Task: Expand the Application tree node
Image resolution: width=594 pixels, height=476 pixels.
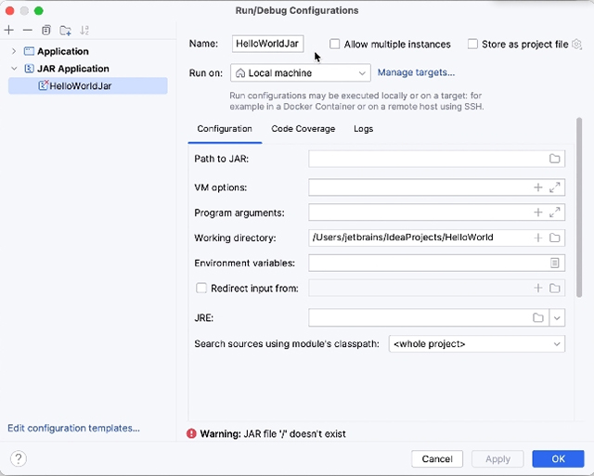Action: [14, 51]
